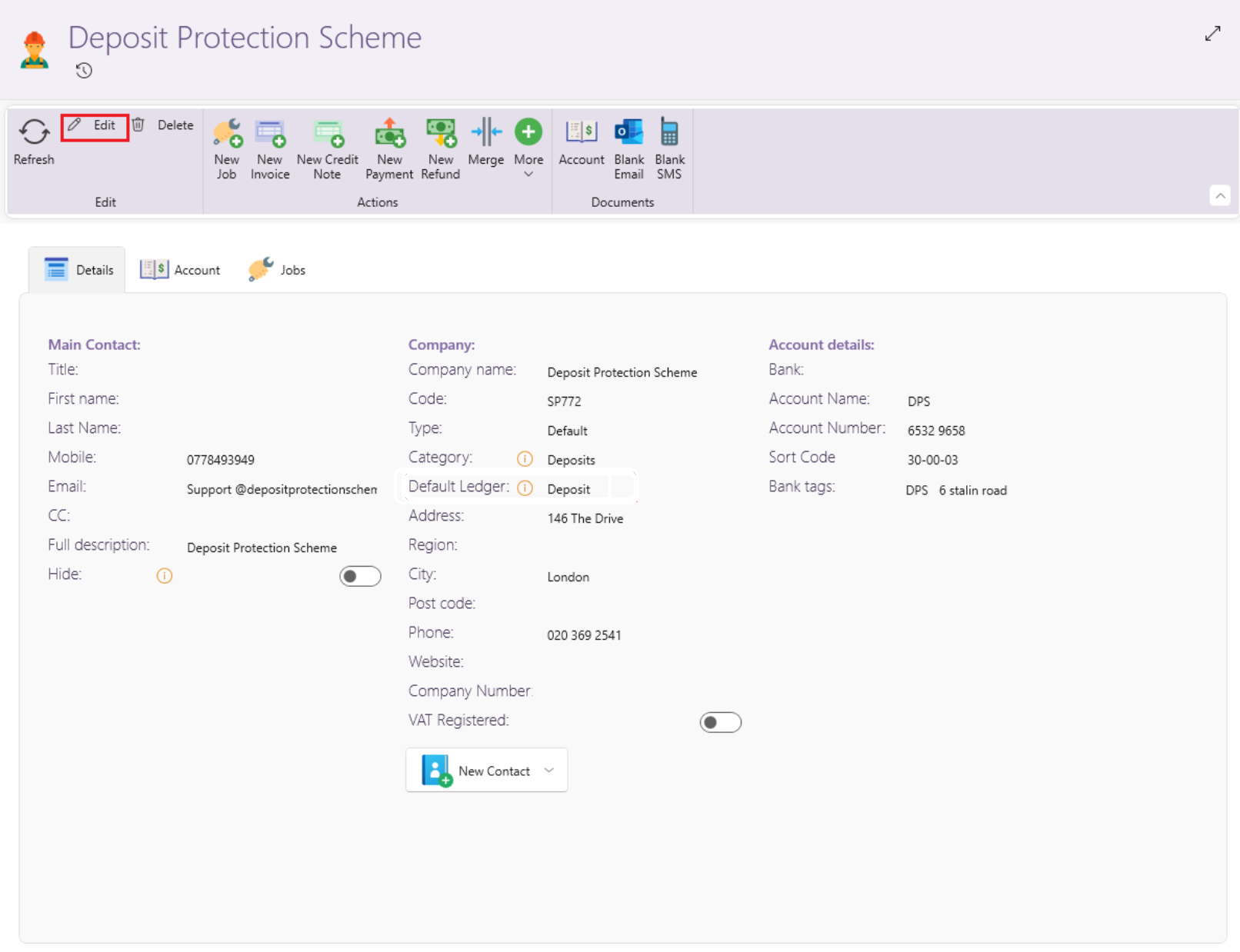The width and height of the screenshot is (1240, 952).
Task: Click the code value SP772
Action: coord(564,401)
